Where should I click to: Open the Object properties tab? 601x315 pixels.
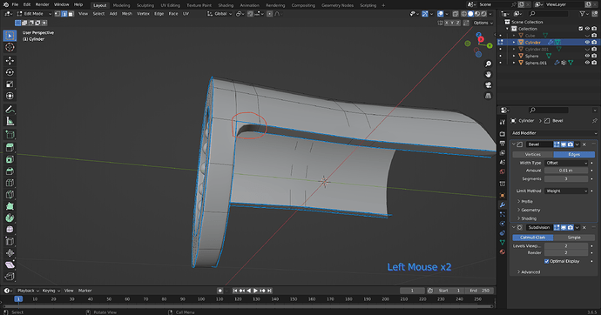[x=502, y=196]
